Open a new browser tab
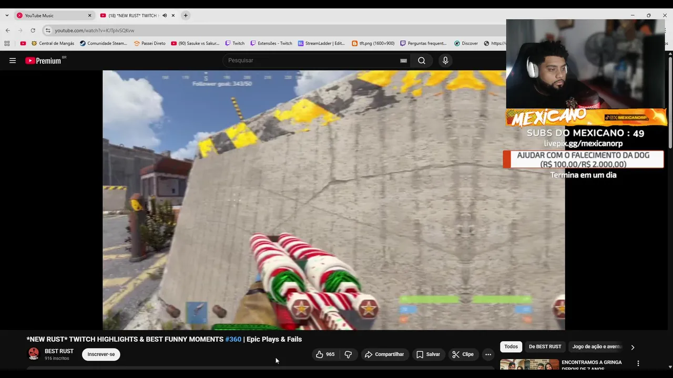 coord(186,15)
